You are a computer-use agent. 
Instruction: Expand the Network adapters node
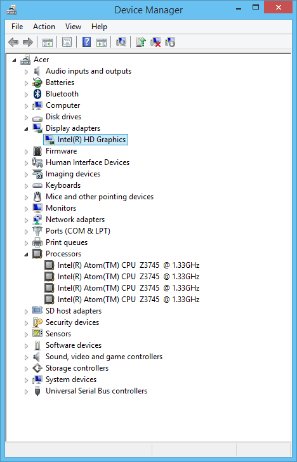click(x=27, y=220)
